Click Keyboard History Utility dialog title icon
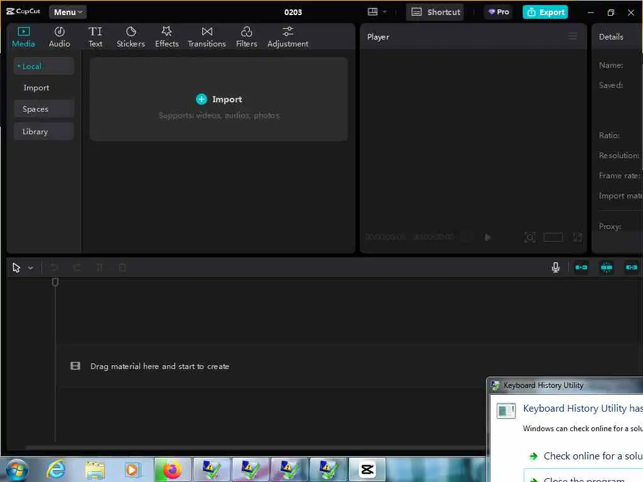Image resolution: width=643 pixels, height=482 pixels. 495,385
